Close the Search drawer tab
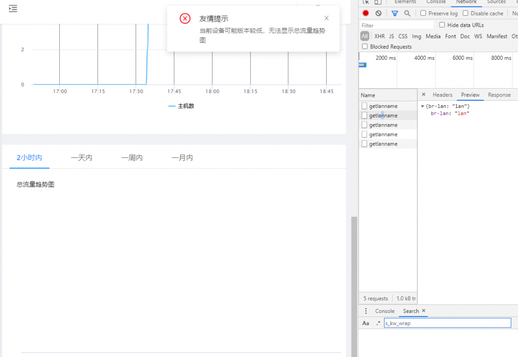Viewport: 518px width, 357px height. [x=423, y=311]
